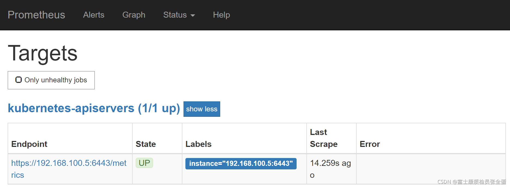Select the Targets page heading
Screen dimensions: 510x187
coord(43,53)
